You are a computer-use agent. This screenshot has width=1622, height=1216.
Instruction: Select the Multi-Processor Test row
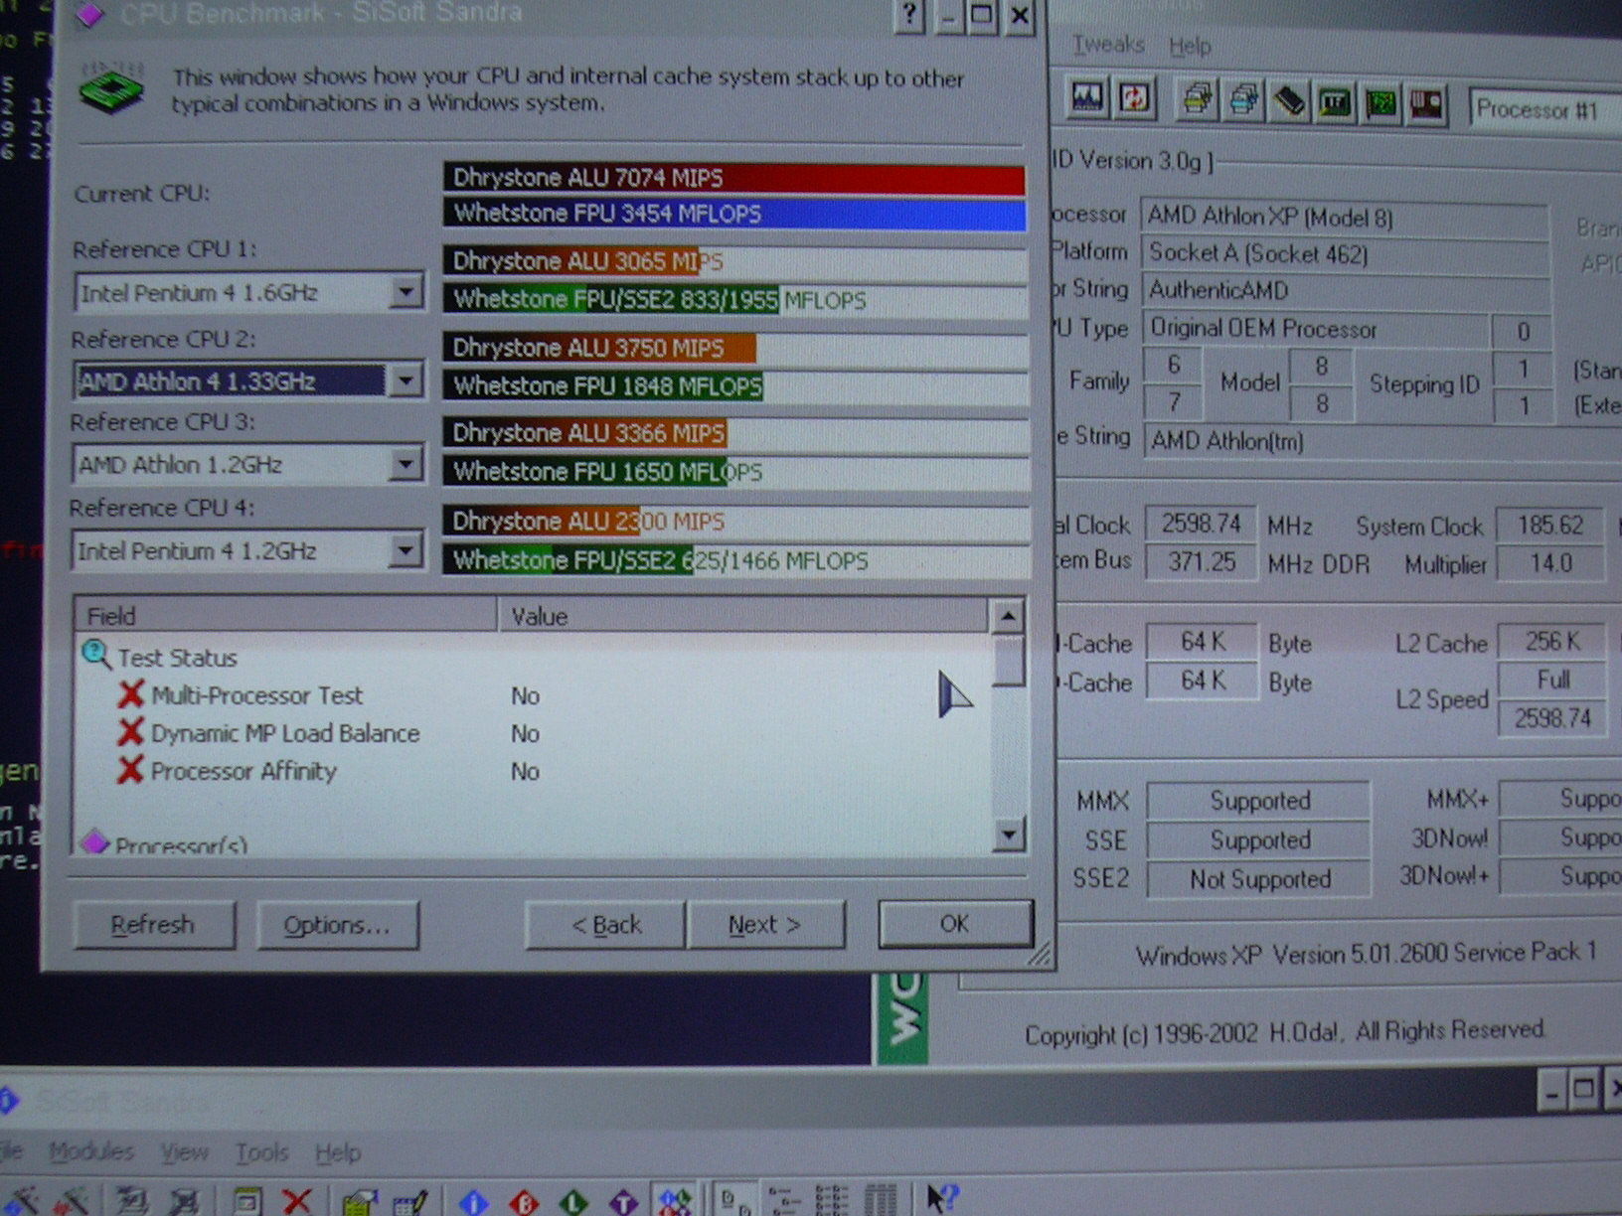(x=256, y=695)
